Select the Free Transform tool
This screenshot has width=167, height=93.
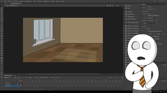[x=2, y=11]
